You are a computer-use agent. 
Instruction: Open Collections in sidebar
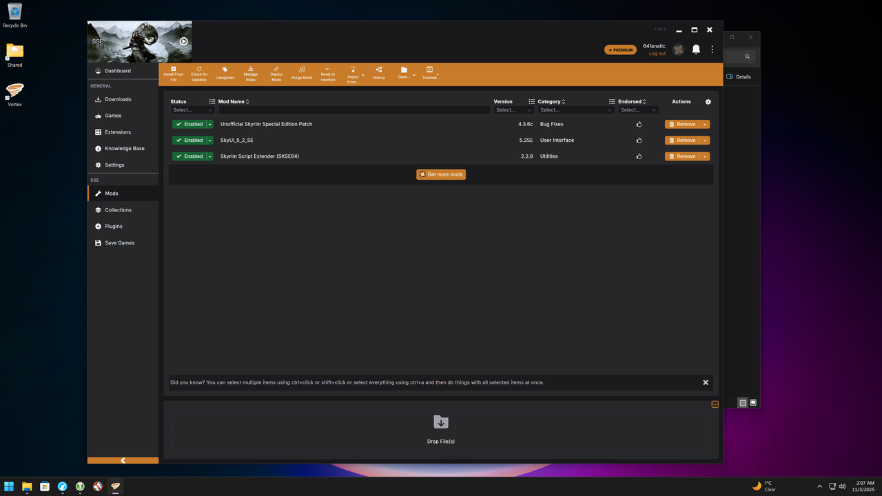point(123,210)
